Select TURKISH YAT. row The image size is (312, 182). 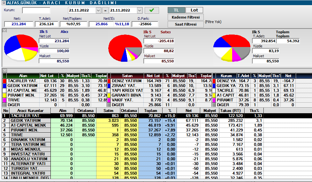157,169
